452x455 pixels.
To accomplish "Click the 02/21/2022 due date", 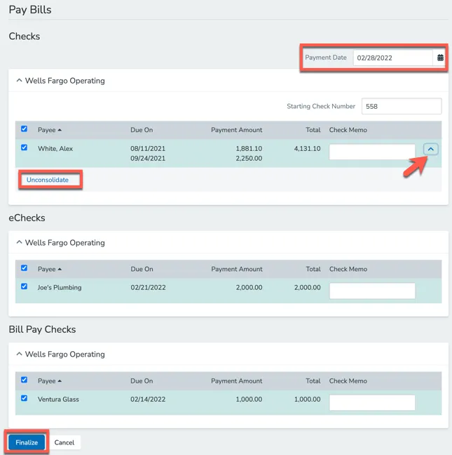I will 148,288.
